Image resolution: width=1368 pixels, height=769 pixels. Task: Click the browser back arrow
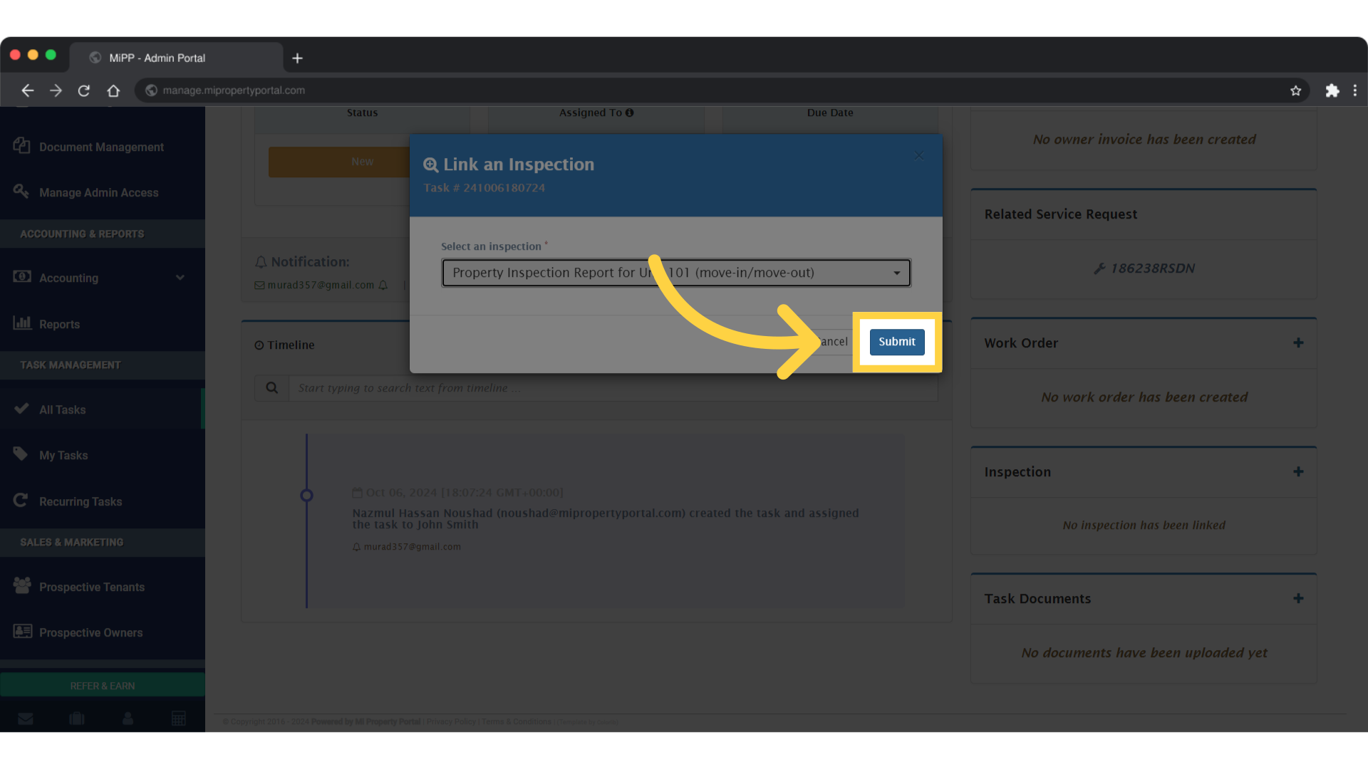27,90
